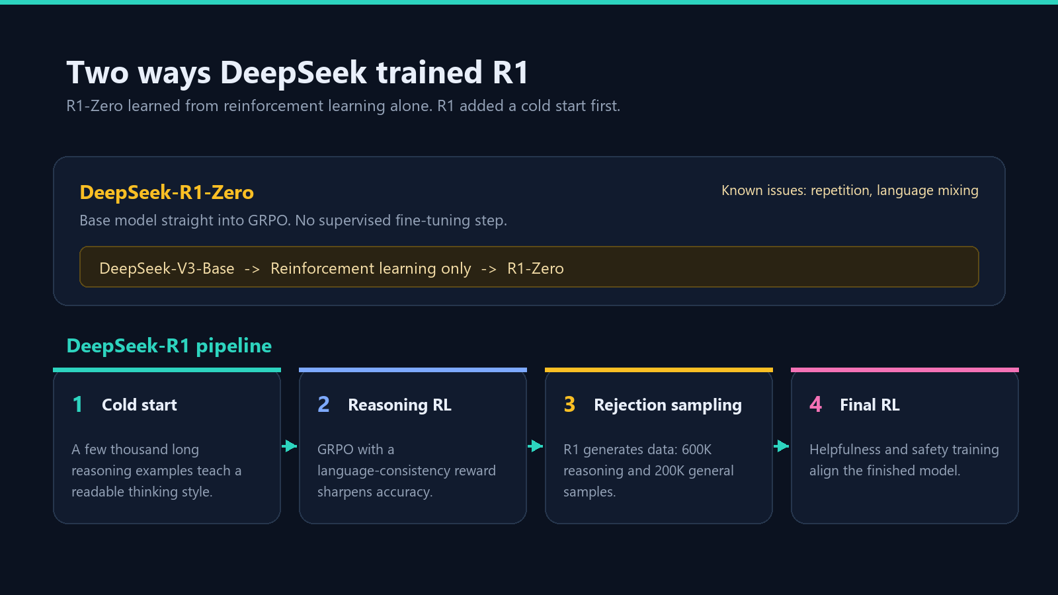This screenshot has width=1058, height=595.
Task: Click the title 'Two ways DeepSeek trained R1'
Action: coord(298,73)
